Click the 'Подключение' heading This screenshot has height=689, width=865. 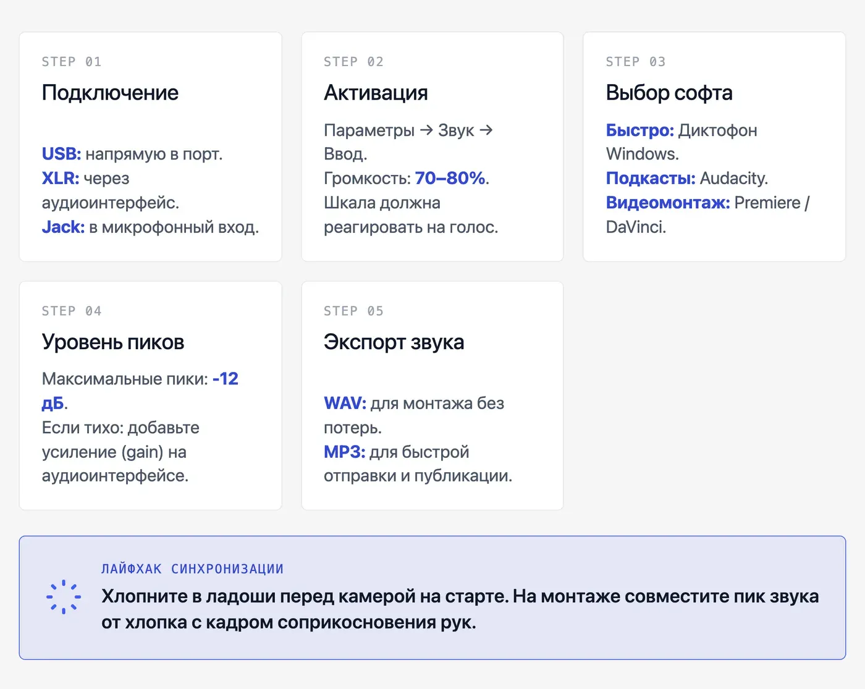(x=110, y=93)
